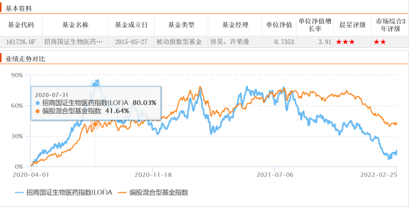Click x-axis date label 2022-02-25
Screen dimensions: 409x207
pyautogui.click(x=378, y=175)
